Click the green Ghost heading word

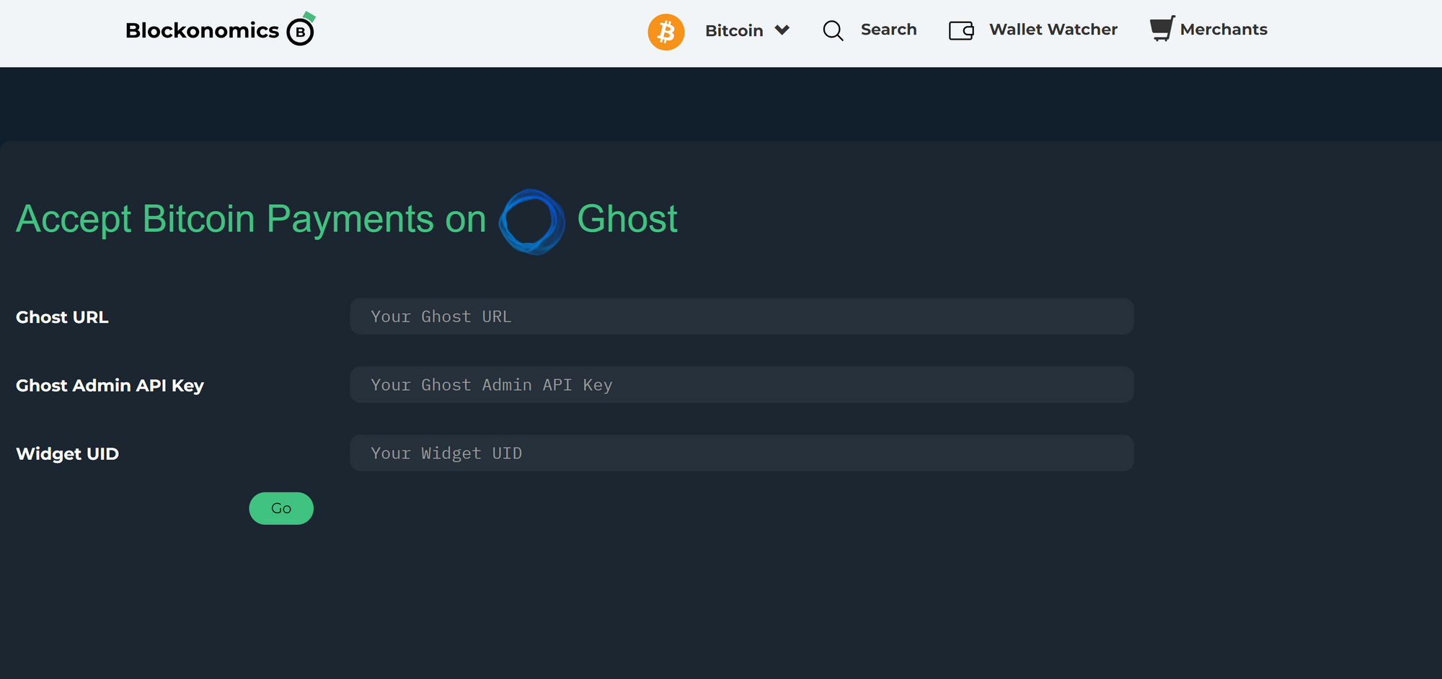(x=627, y=218)
